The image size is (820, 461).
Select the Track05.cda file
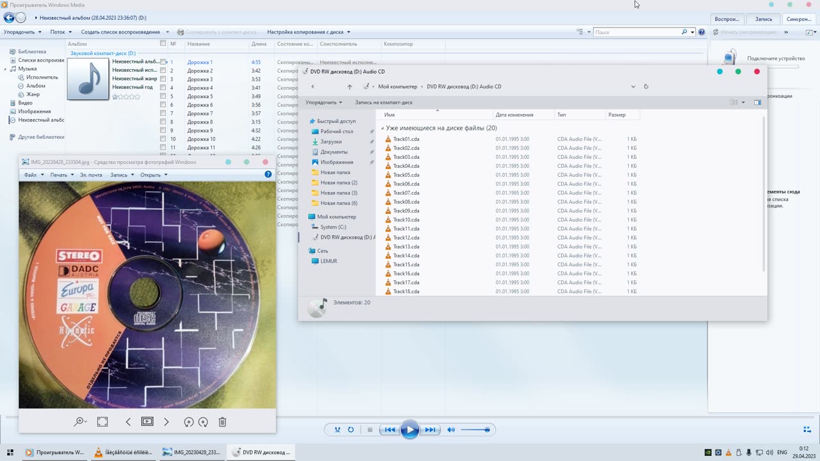[x=406, y=175]
